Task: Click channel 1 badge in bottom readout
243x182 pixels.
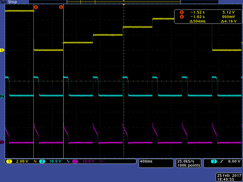Action: pos(9,161)
